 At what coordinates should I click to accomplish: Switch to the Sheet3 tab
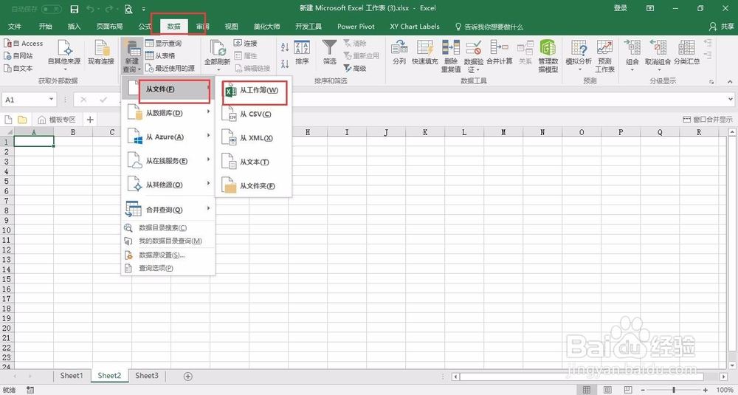pyautogui.click(x=147, y=376)
